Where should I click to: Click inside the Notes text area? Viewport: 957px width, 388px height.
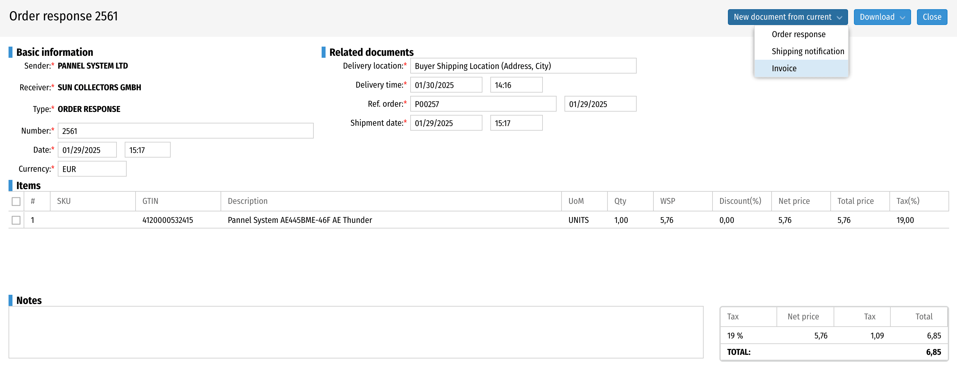pyautogui.click(x=355, y=332)
